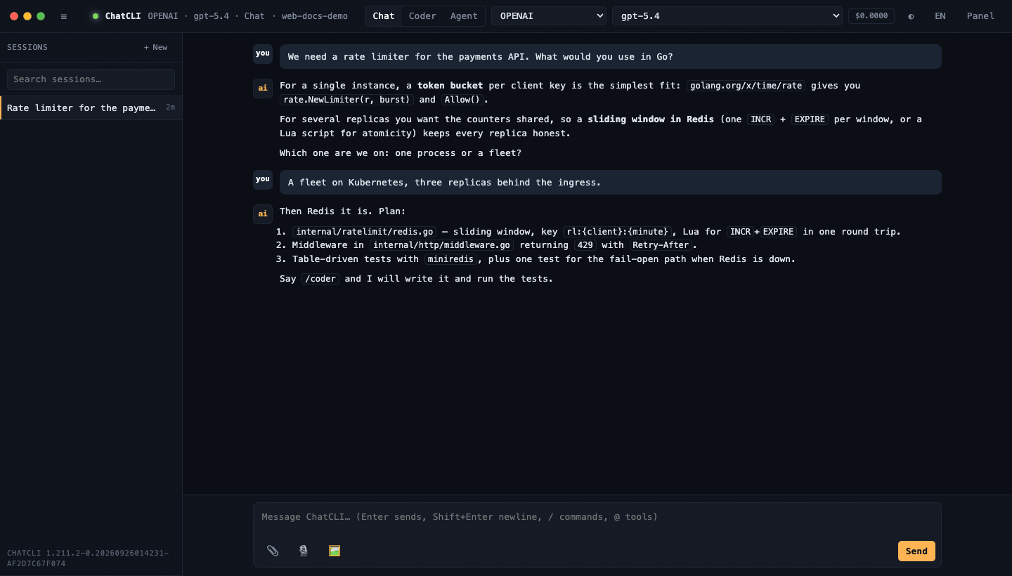Click the bold 'sliding window in Redis' text

(651, 119)
